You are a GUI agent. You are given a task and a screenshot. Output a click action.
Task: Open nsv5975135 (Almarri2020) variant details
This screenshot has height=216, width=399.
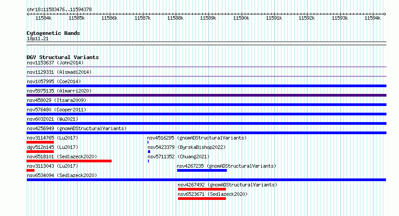(x=59, y=91)
